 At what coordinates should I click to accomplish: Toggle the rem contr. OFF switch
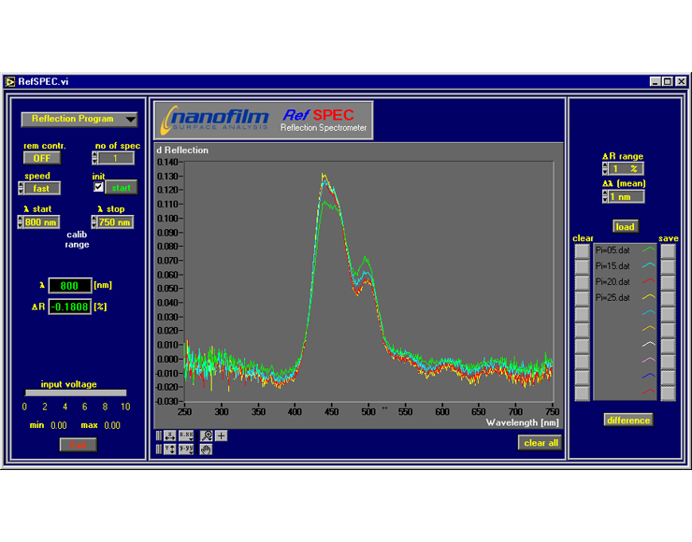41,158
